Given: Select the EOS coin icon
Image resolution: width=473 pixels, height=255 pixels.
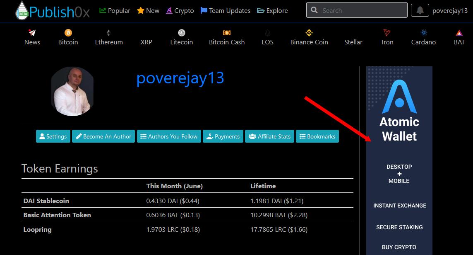Looking at the screenshot, I should pyautogui.click(x=268, y=33).
